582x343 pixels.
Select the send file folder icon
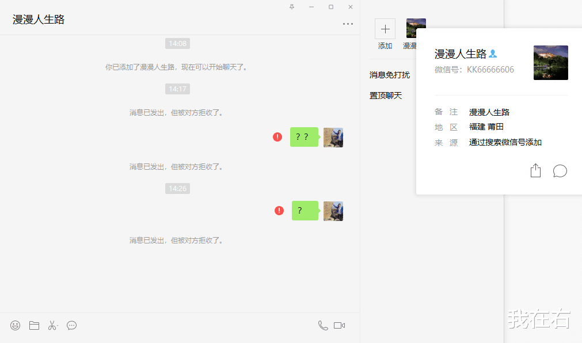coord(33,325)
